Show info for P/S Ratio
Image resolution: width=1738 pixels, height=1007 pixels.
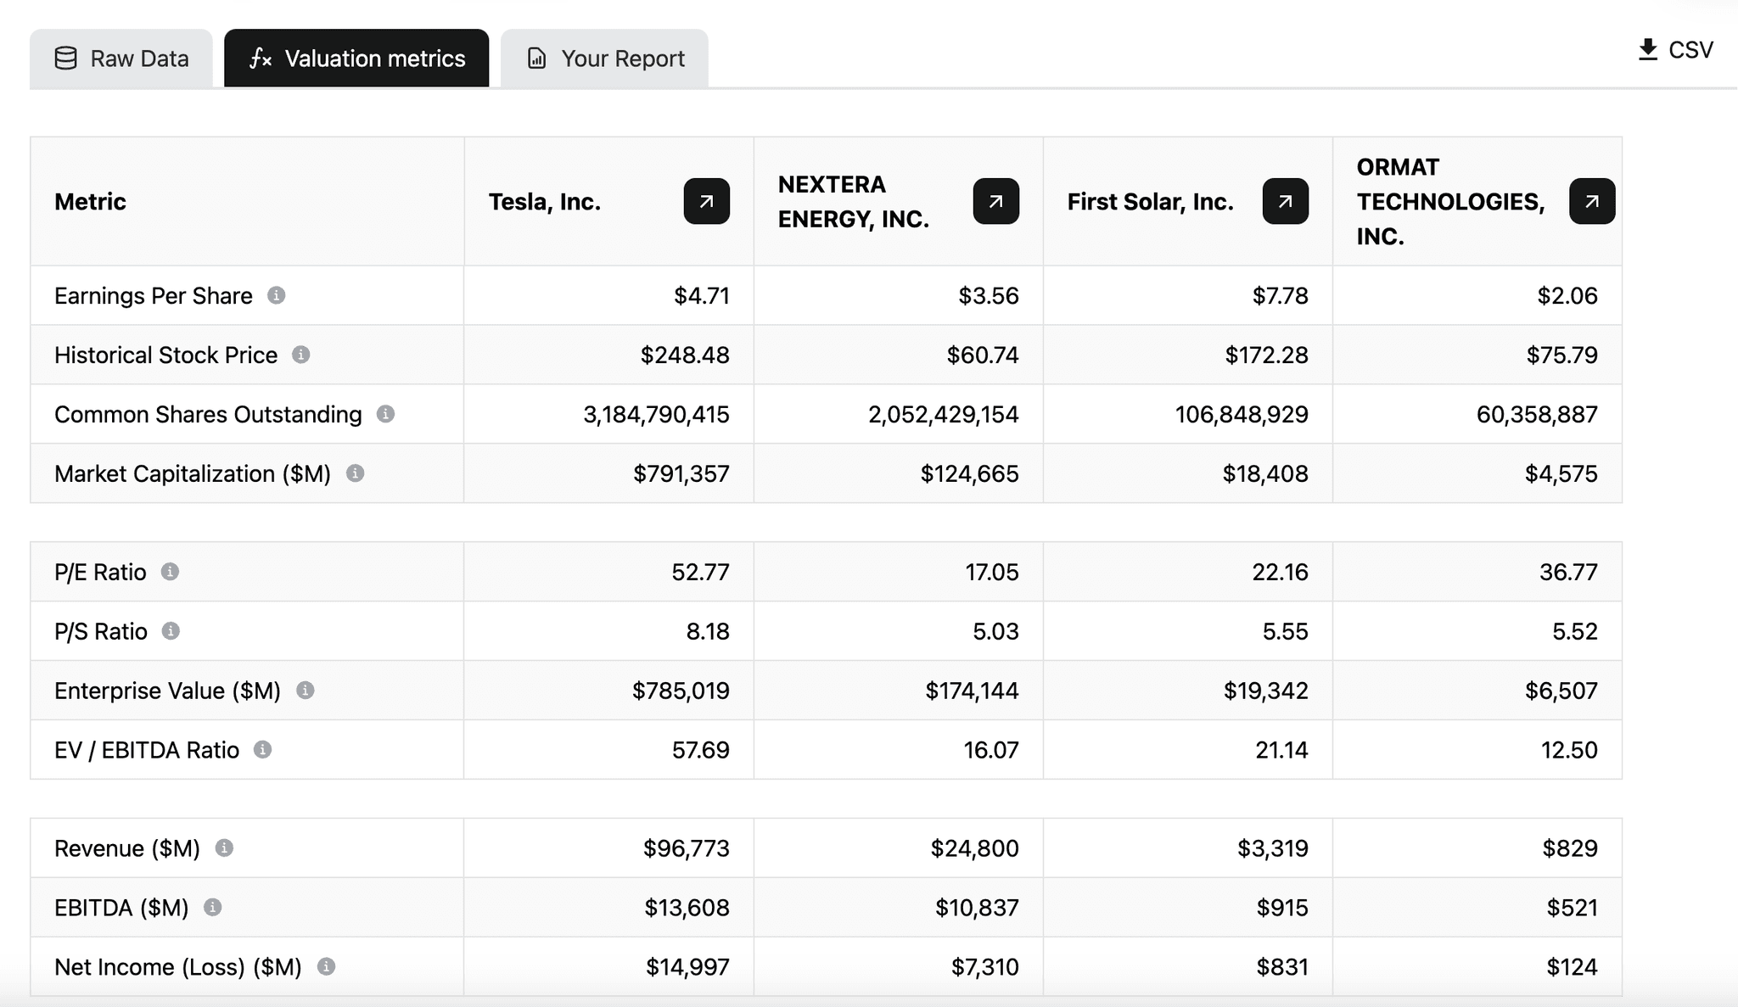tap(171, 631)
